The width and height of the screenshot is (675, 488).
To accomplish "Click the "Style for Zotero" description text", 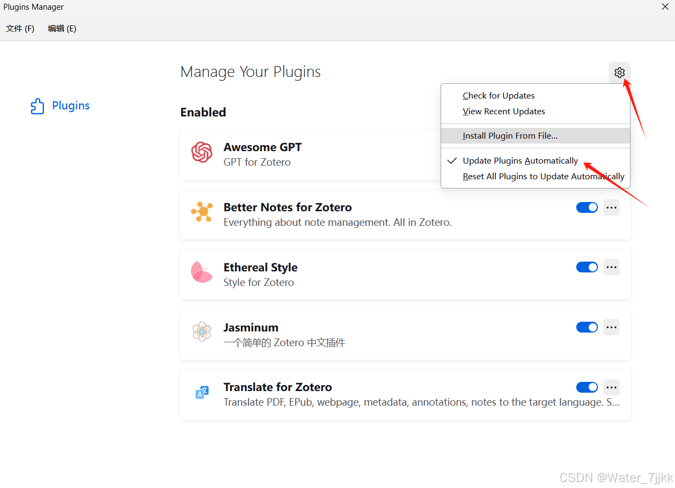I will click(x=259, y=283).
